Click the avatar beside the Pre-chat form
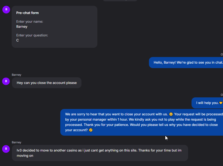223x166 pixels. pos(6,10)
